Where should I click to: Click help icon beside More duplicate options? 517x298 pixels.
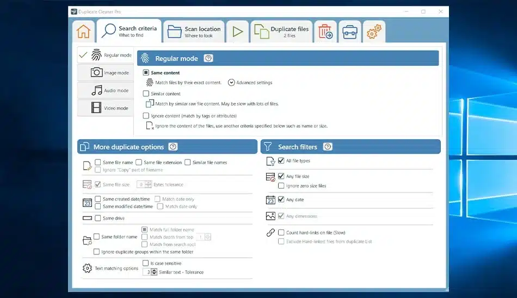pyautogui.click(x=173, y=147)
